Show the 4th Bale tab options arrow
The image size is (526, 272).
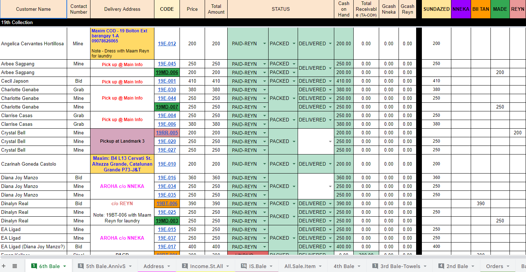(x=360, y=266)
